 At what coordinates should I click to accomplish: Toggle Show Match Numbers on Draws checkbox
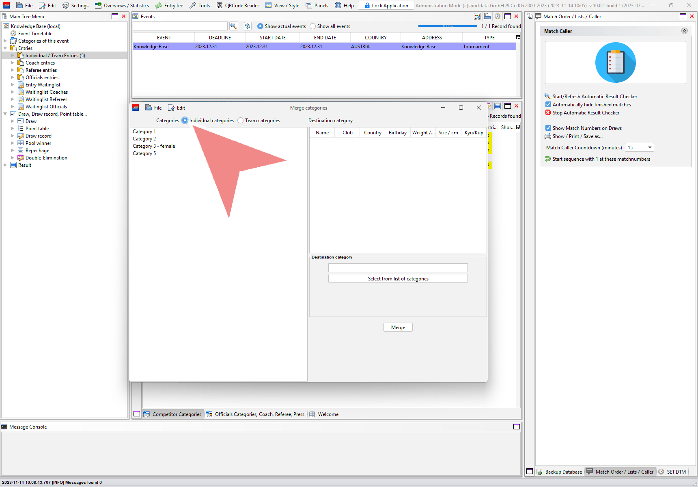[548, 128]
